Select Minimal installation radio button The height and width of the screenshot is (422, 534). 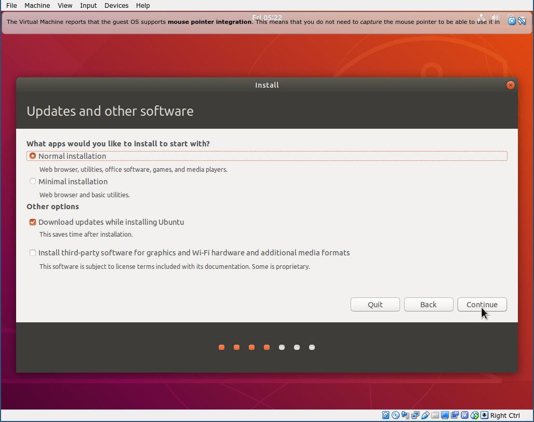click(x=33, y=181)
